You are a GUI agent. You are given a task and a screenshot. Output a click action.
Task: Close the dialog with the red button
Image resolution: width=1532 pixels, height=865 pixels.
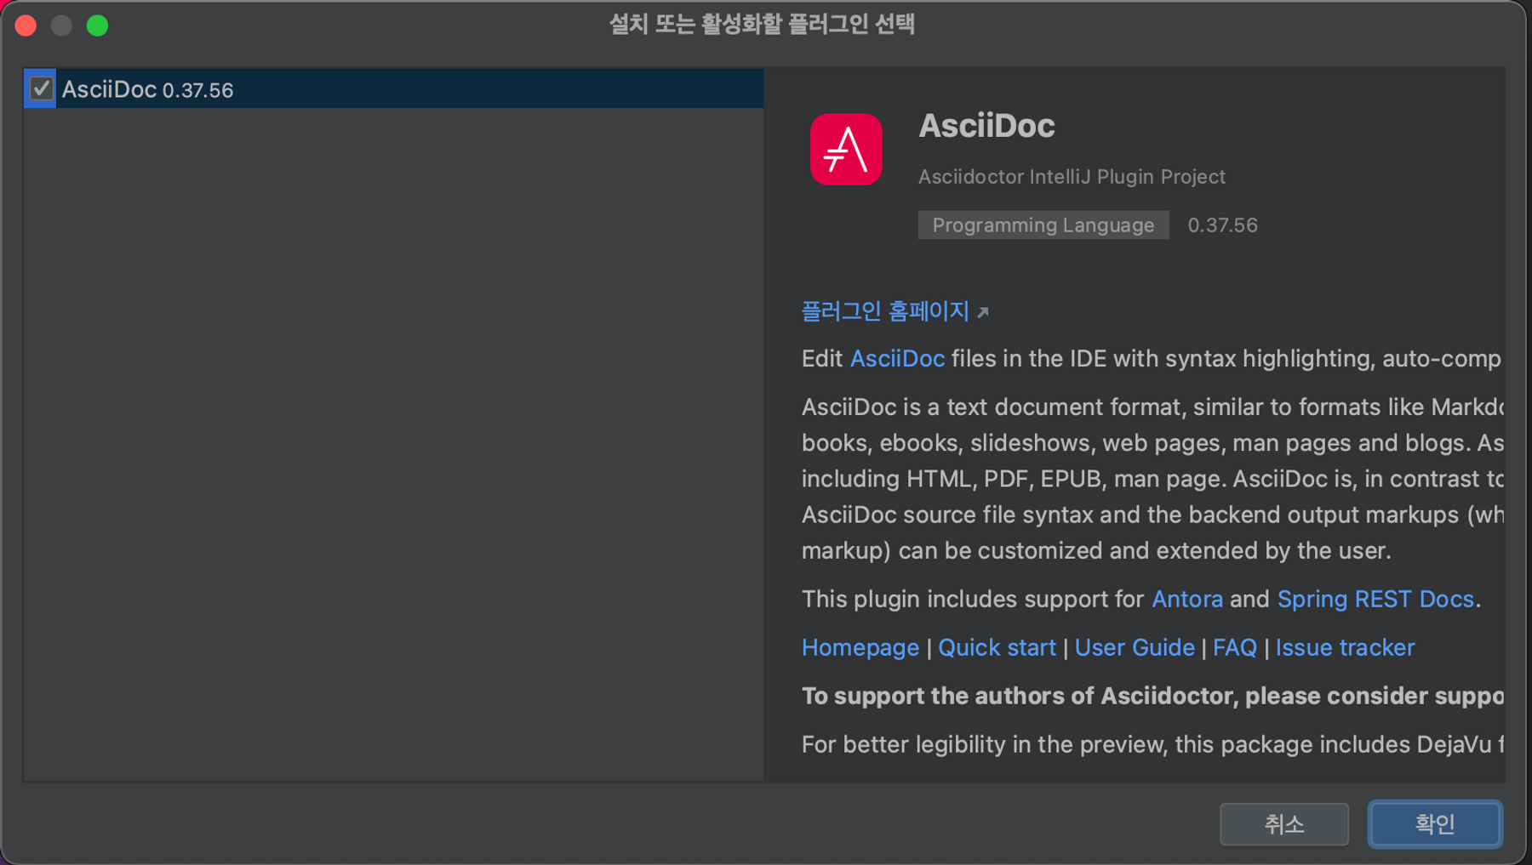[x=26, y=26]
